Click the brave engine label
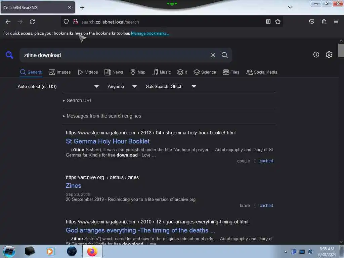The width and height of the screenshot is (344, 258). (x=245, y=206)
